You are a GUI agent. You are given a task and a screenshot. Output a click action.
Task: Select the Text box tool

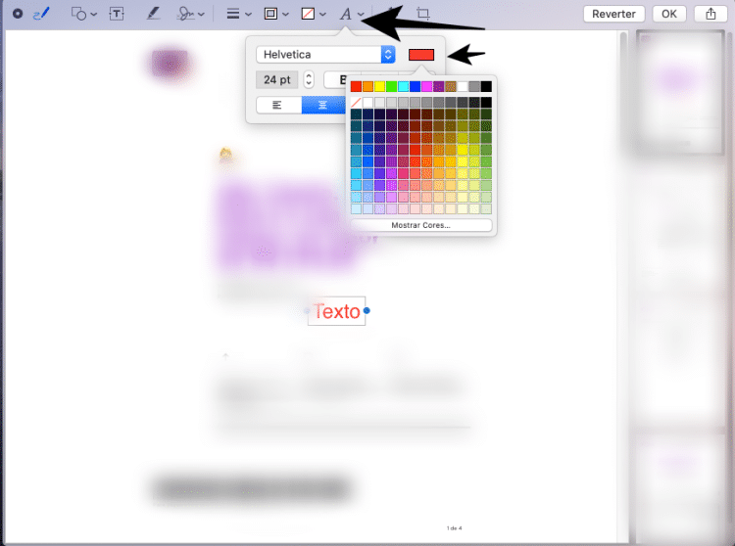coord(117,15)
